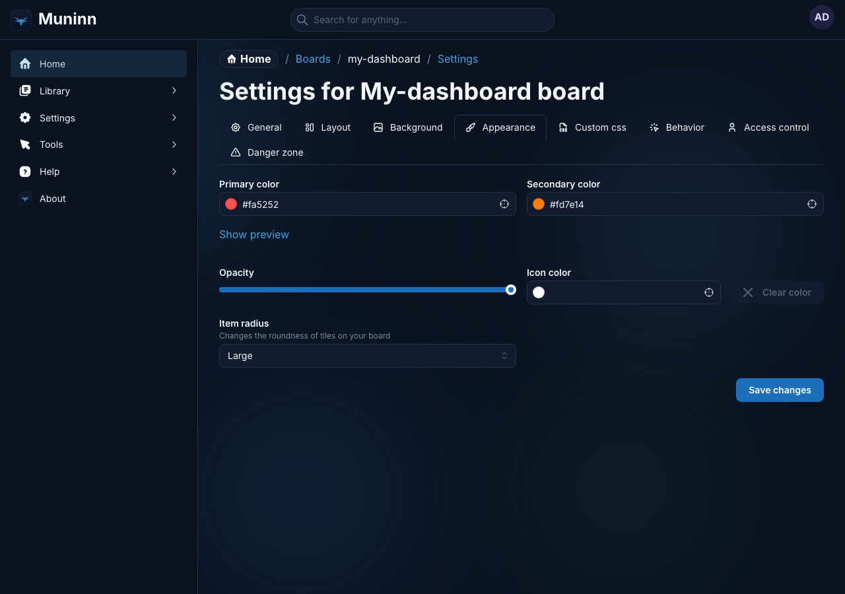Open the Behavior tab
The image size is (845, 594).
click(677, 127)
